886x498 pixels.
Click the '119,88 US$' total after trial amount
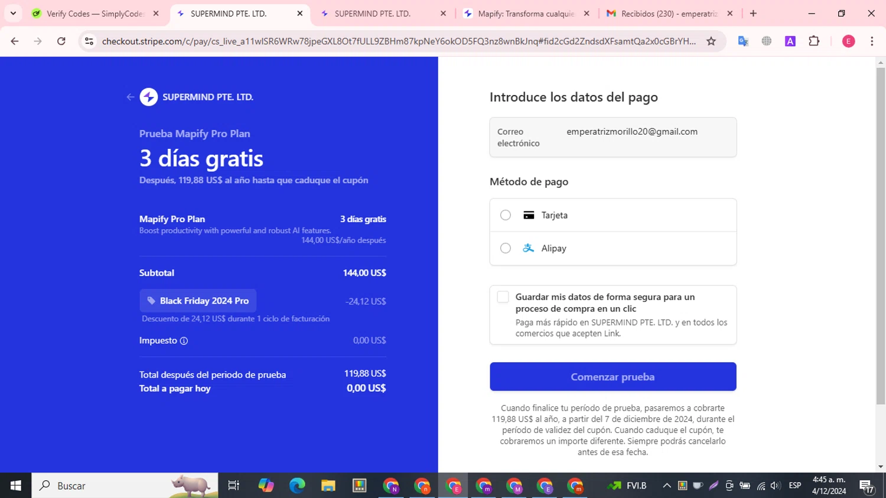[x=365, y=373]
